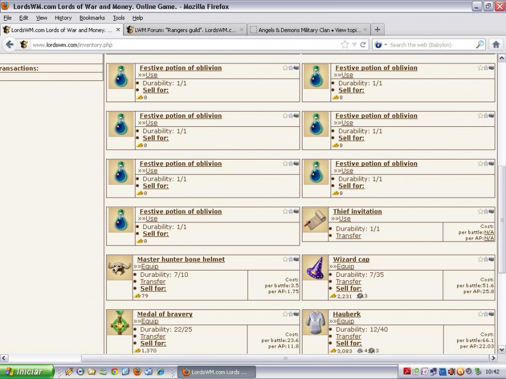The height and width of the screenshot is (379, 506).
Task: Open the History menu
Action: click(x=63, y=18)
